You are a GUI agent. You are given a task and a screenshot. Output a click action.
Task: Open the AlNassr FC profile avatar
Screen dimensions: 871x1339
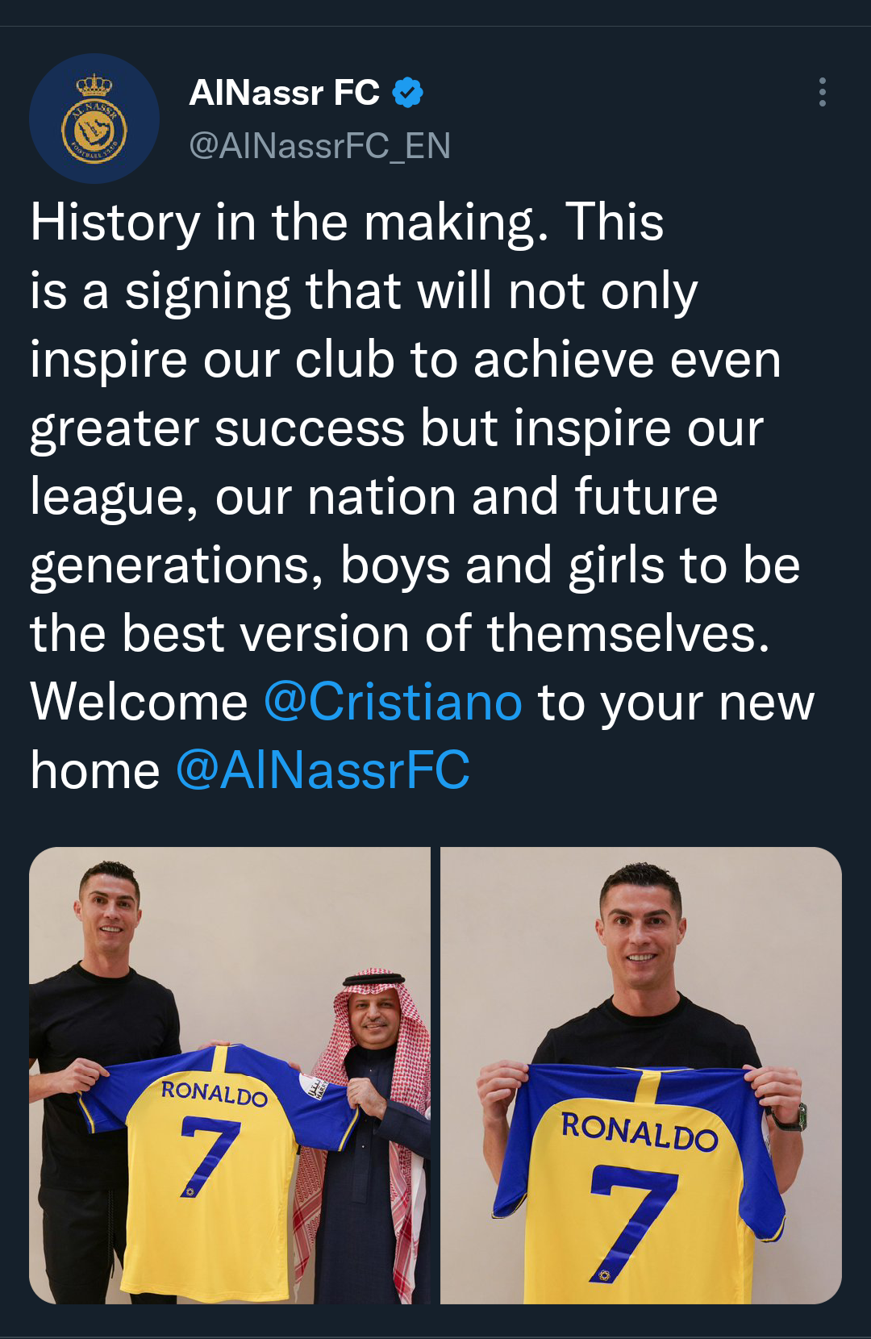(94, 119)
